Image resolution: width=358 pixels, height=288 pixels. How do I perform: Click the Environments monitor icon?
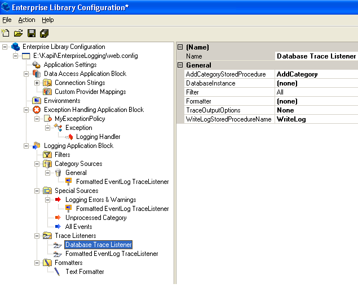37,101
